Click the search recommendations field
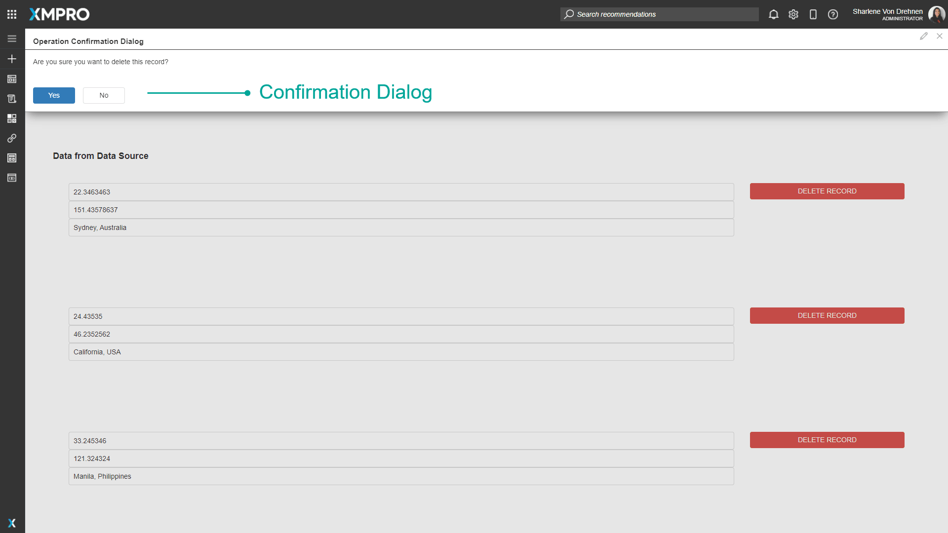Image resolution: width=948 pixels, height=533 pixels. [x=659, y=14]
